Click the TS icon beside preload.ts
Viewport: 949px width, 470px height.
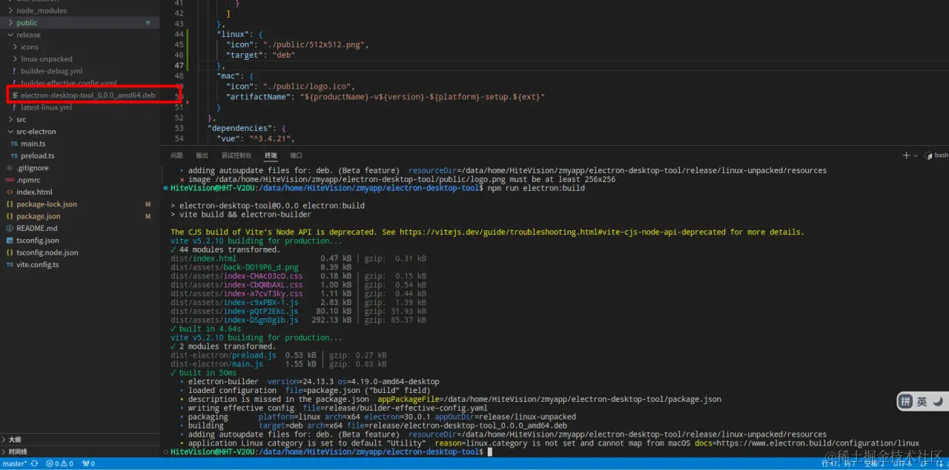[x=14, y=156]
